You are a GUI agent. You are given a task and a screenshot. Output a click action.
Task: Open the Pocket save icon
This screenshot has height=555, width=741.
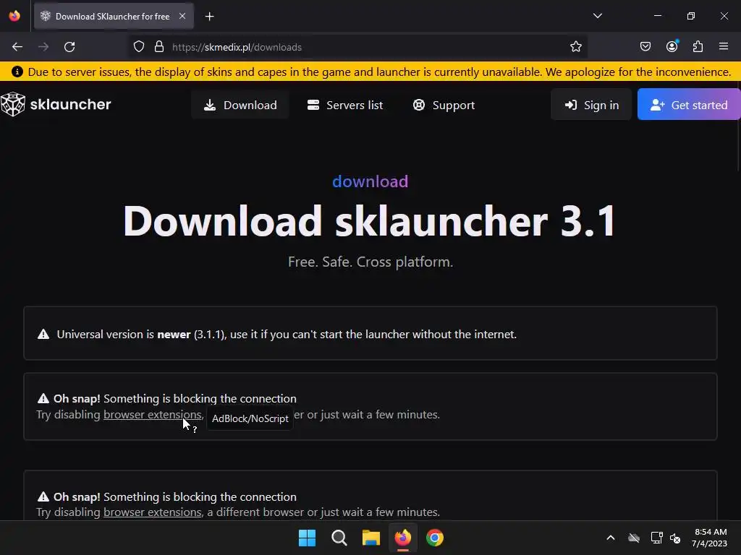645,46
